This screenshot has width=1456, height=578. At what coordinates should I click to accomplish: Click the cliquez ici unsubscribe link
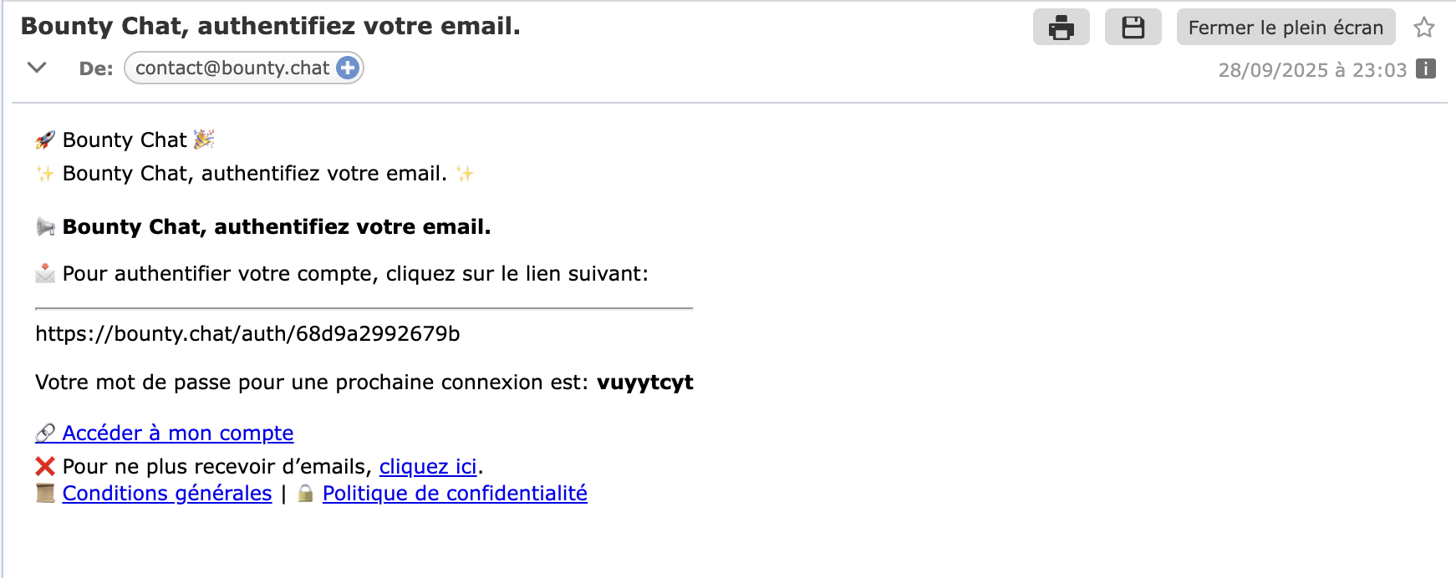click(x=428, y=466)
